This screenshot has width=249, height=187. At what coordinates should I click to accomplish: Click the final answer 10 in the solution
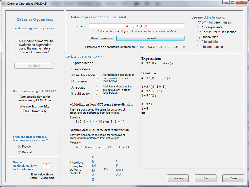143,113
